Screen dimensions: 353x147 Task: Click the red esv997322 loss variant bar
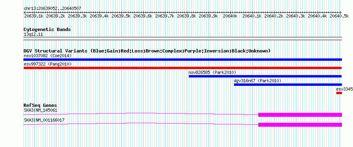[x=182, y=68]
